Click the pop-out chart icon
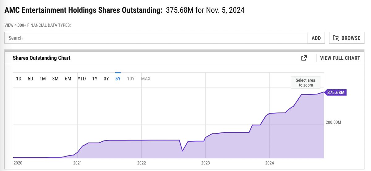The image size is (371, 171). [x=304, y=58]
